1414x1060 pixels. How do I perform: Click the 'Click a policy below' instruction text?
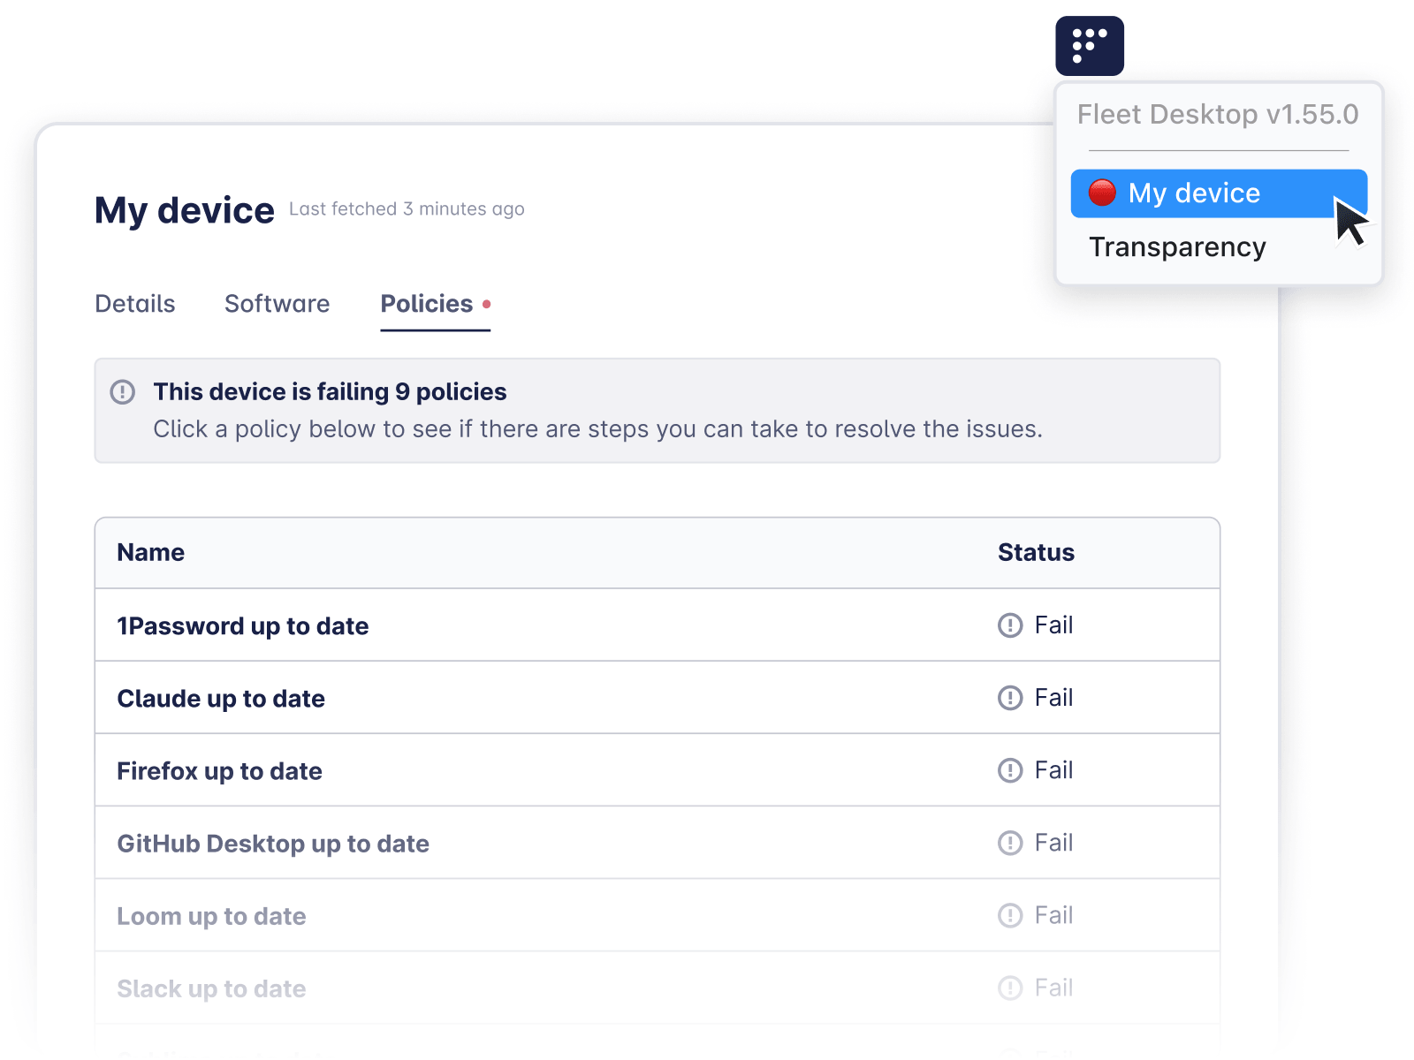click(598, 429)
